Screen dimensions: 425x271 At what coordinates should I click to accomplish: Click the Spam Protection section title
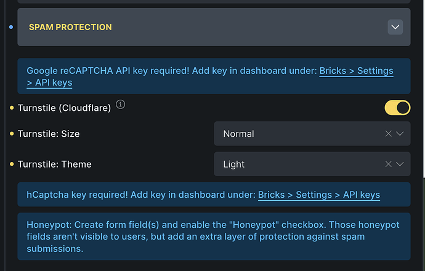coord(70,27)
